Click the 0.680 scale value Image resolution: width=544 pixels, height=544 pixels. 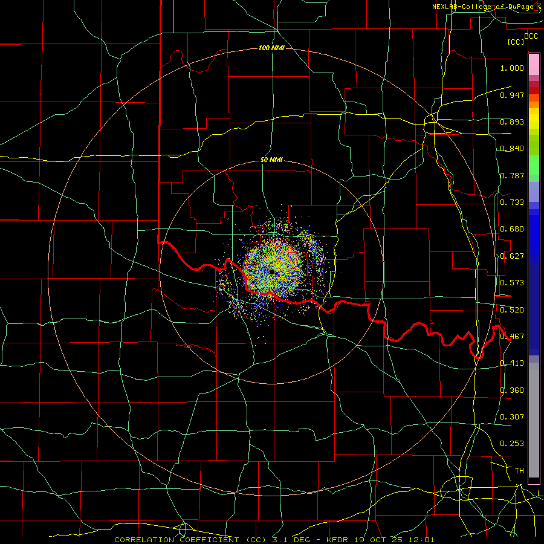pos(512,229)
